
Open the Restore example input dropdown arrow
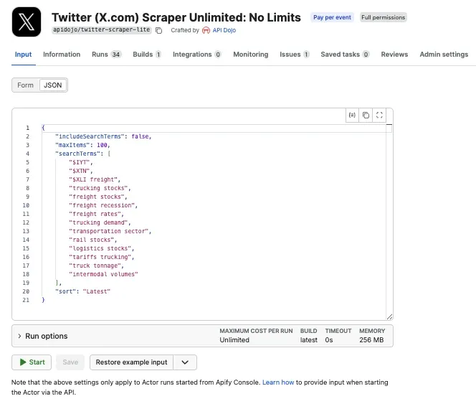[x=185, y=362]
